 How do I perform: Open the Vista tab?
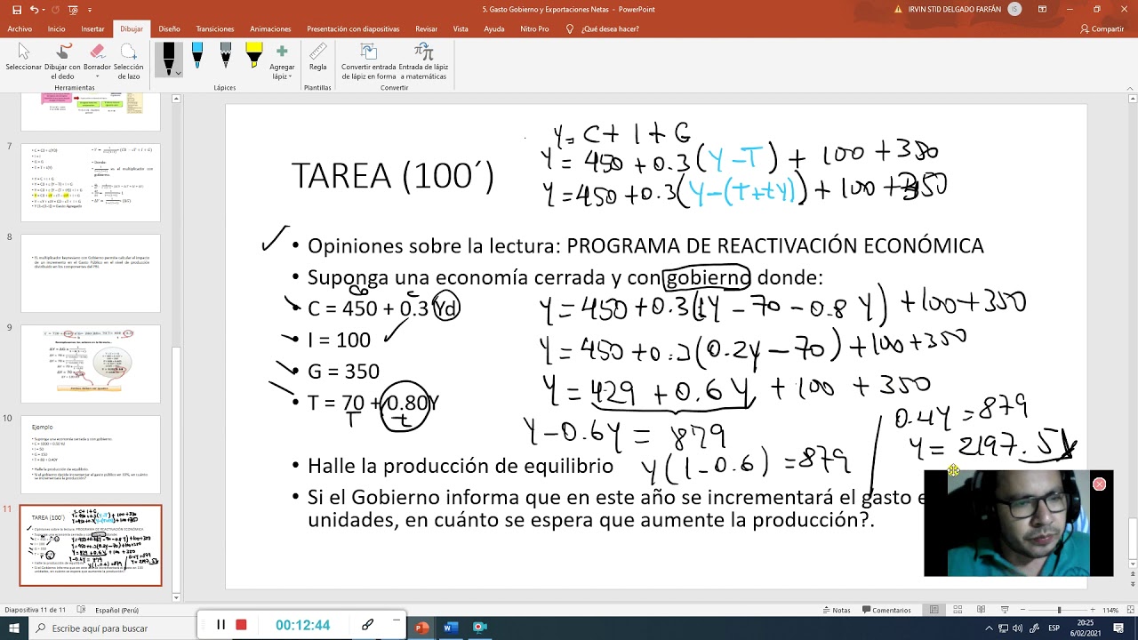[x=461, y=28]
